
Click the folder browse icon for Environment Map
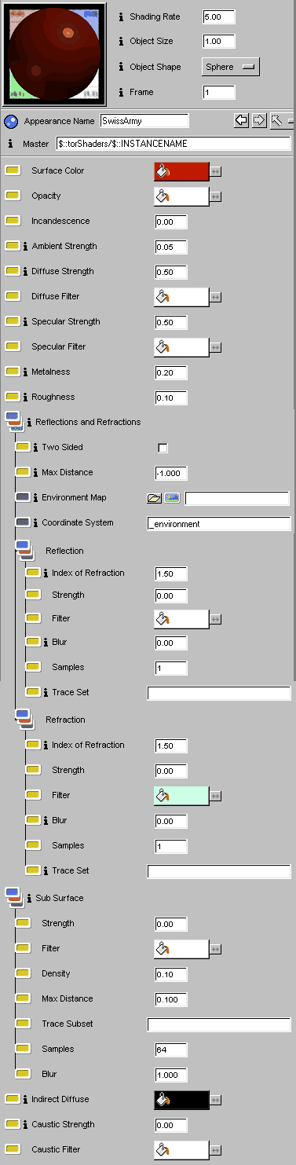[154, 498]
